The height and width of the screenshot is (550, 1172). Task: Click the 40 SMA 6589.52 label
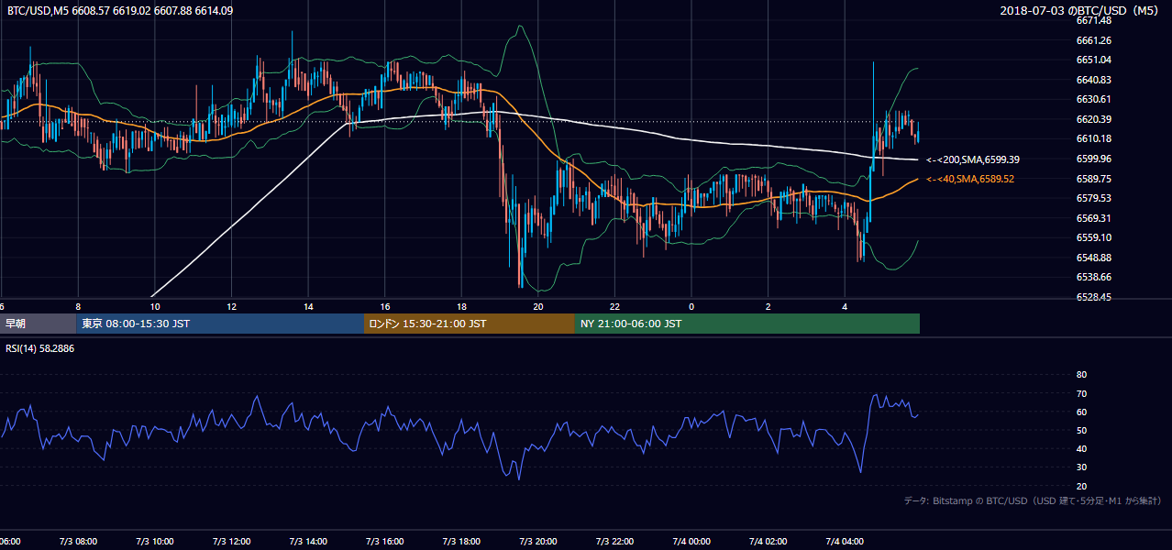[970, 179]
